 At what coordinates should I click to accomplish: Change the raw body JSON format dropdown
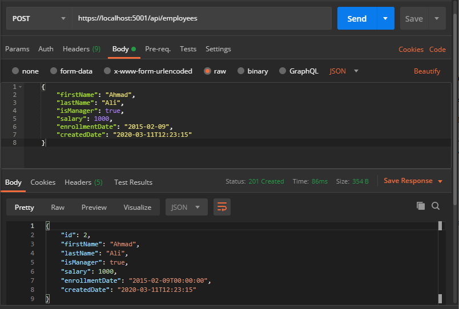344,71
